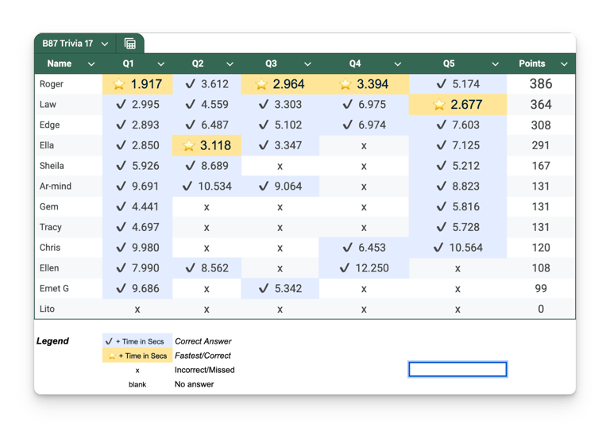Select the B87 Trivia 17 table tab
This screenshot has width=610, height=427.
point(68,44)
